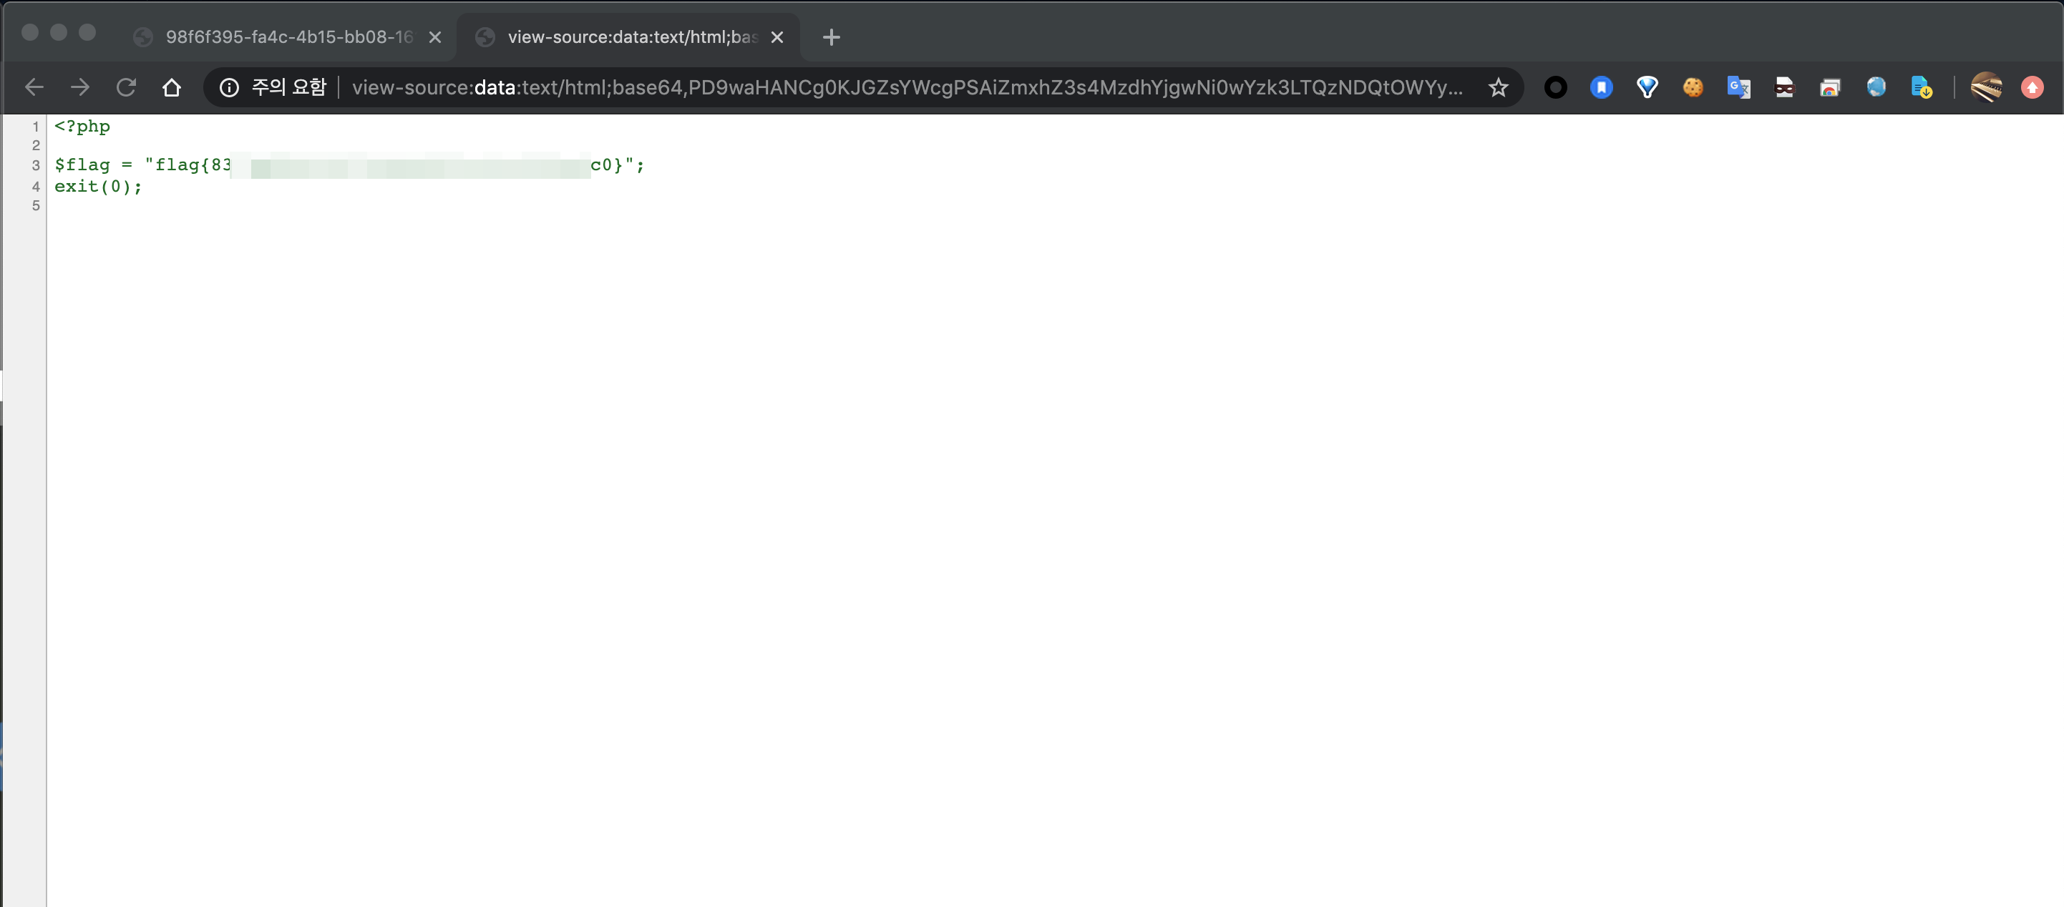View site info next to 주의 요함
The image size is (2064, 907).
(x=229, y=87)
